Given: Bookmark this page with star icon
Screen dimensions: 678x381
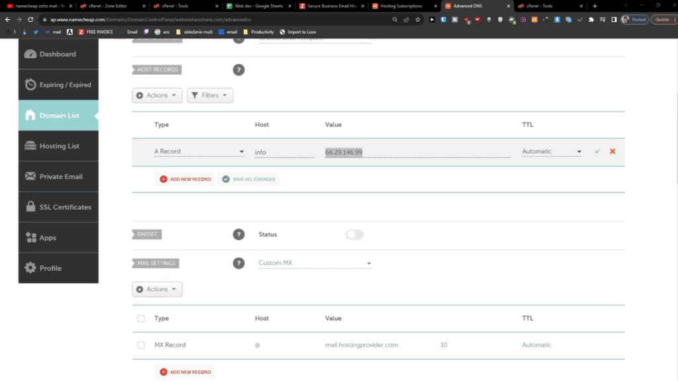Looking at the screenshot, I should 418,19.
